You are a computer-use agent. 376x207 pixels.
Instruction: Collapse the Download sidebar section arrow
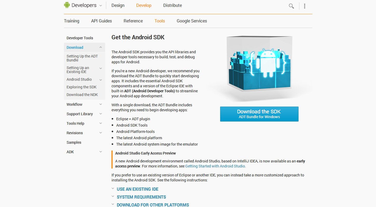point(101,47)
